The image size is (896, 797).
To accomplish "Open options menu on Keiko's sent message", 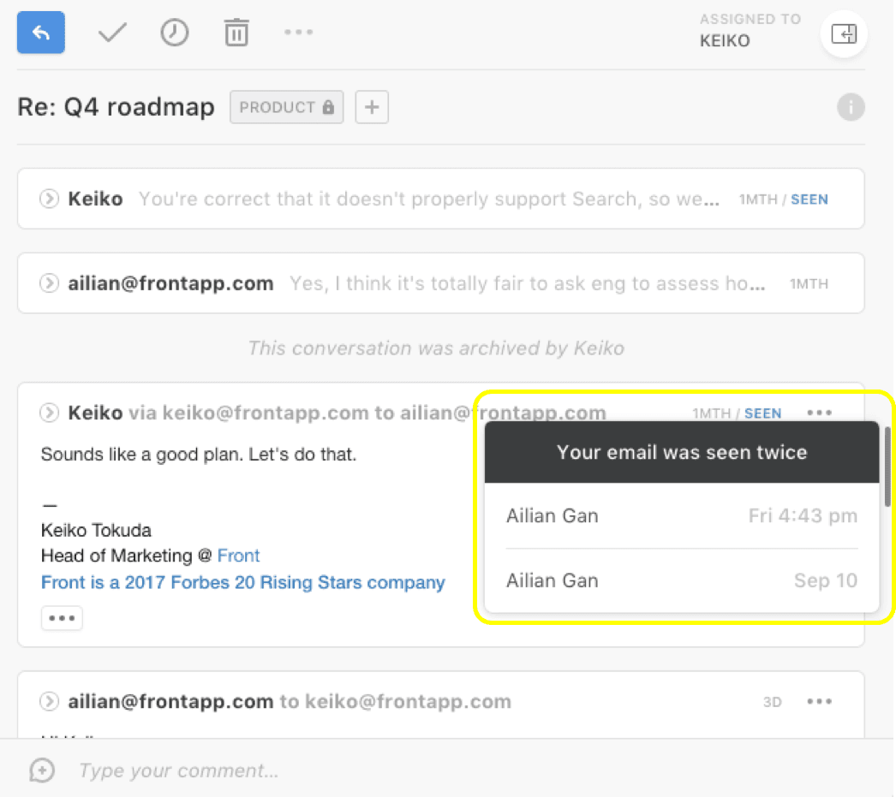I will pos(819,413).
